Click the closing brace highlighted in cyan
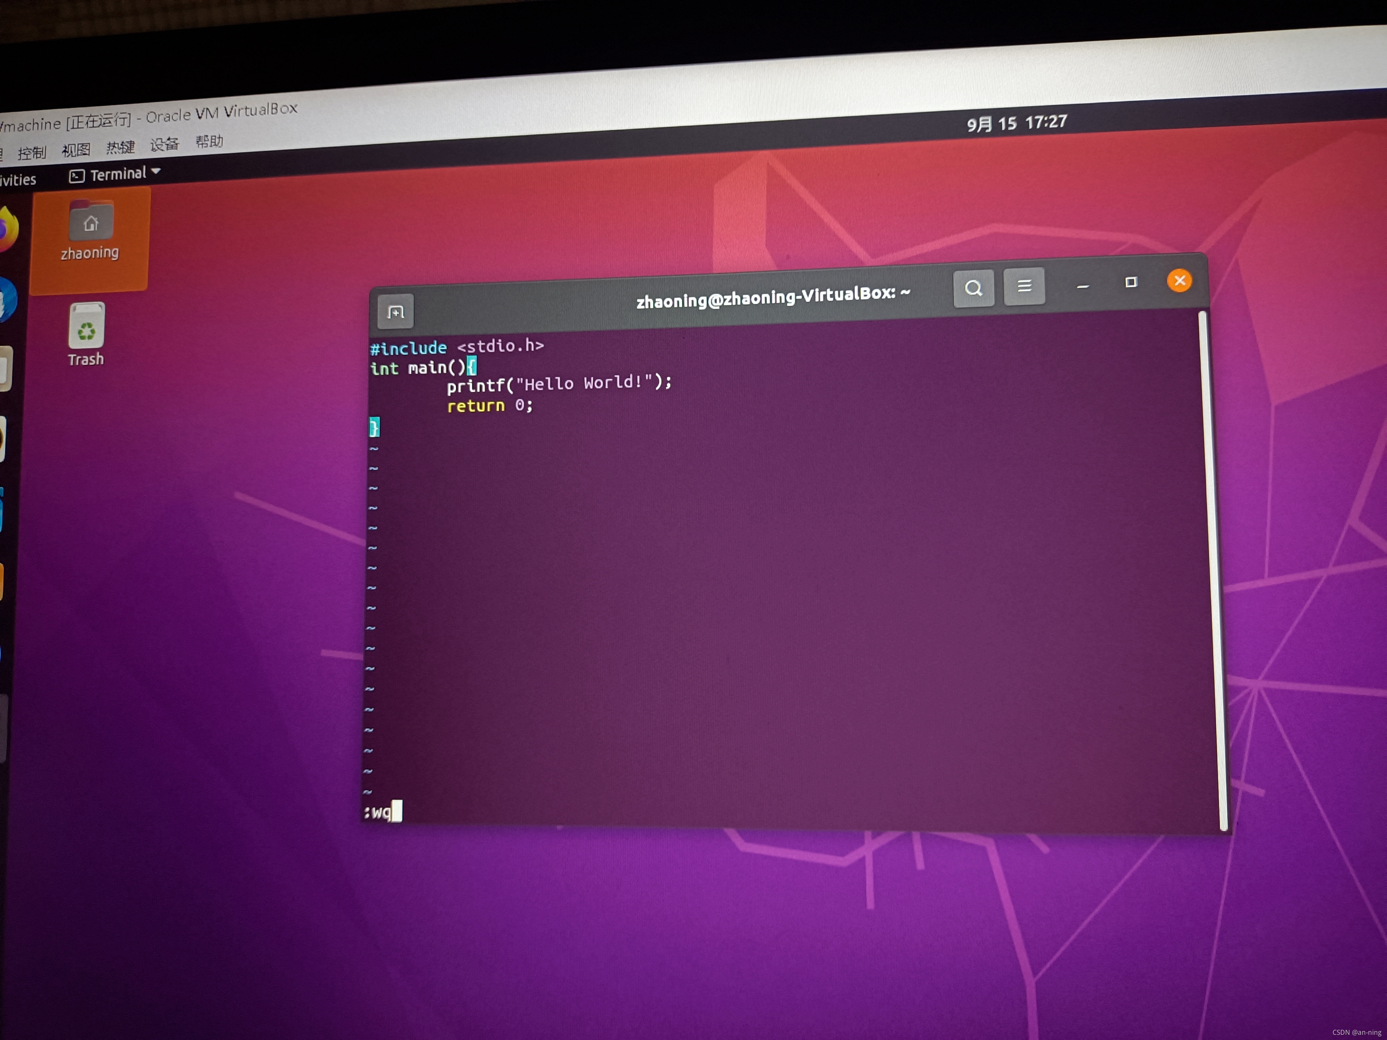Screen dimensions: 1387x1040 click(x=374, y=427)
